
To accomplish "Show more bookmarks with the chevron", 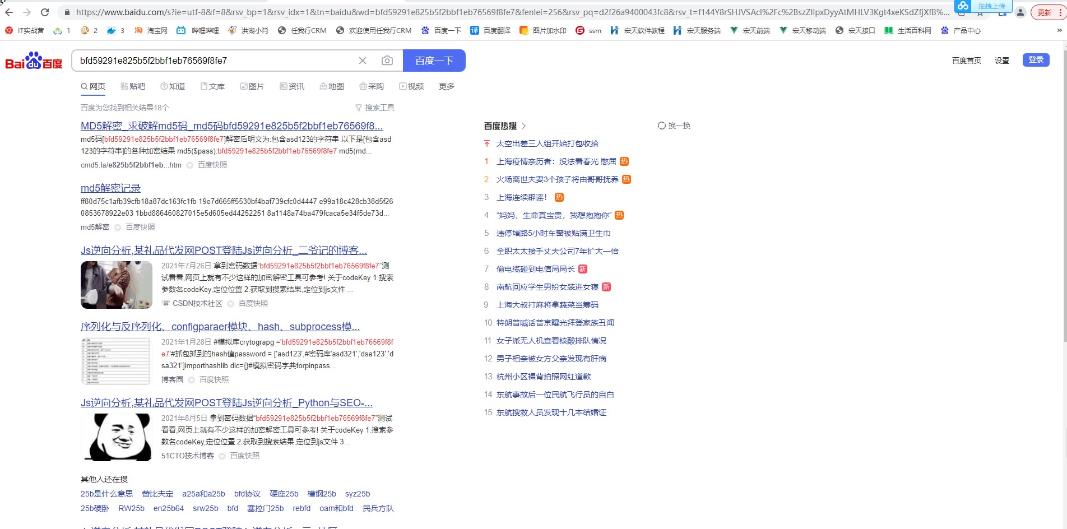I will (x=1059, y=30).
